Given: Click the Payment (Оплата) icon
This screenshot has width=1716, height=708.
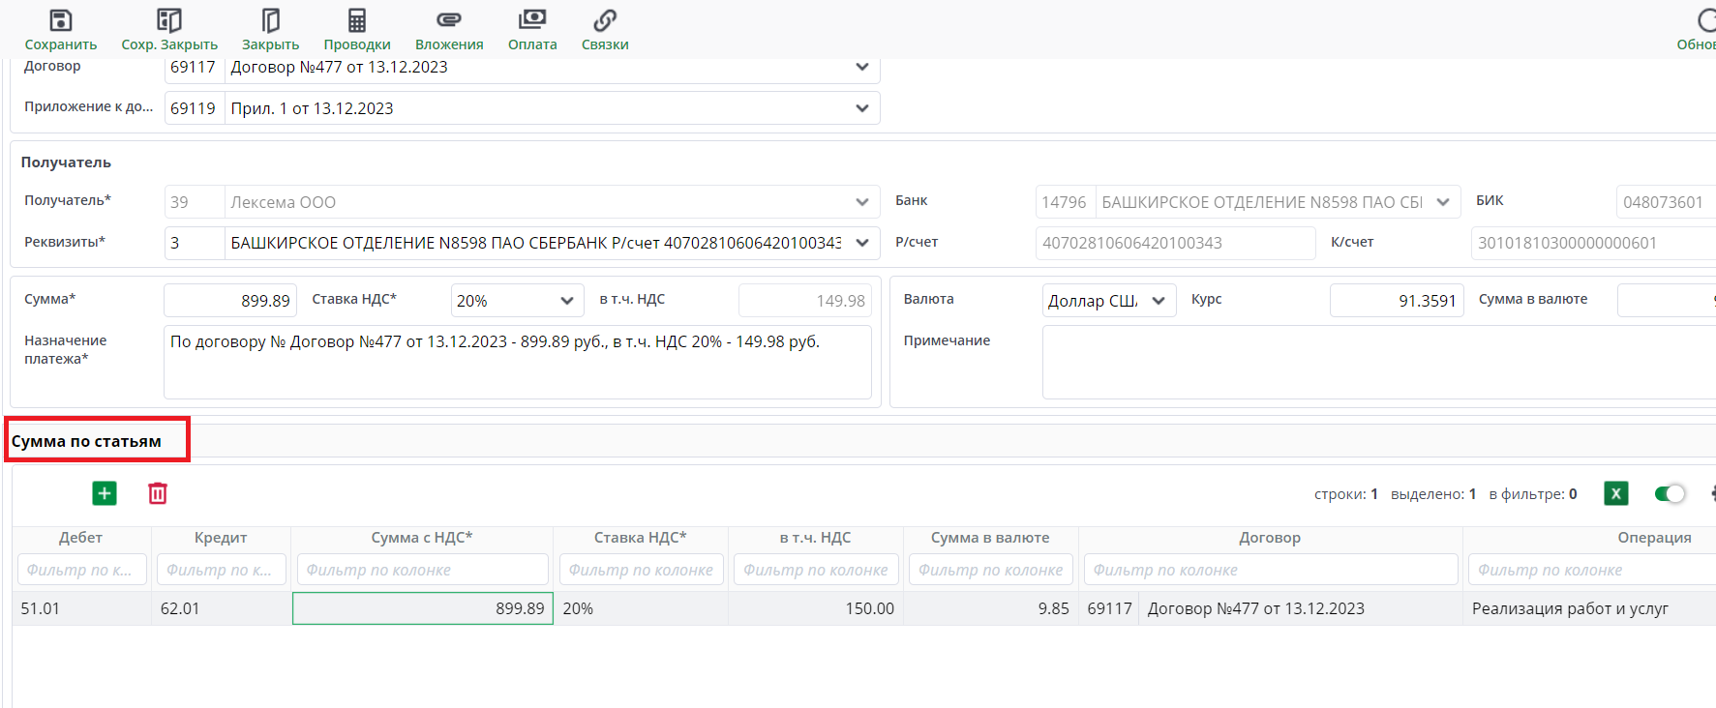Looking at the screenshot, I should (x=532, y=21).
